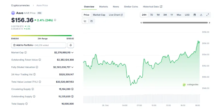Go to Cryptocurrencies breadcrumb link

(20, 5)
